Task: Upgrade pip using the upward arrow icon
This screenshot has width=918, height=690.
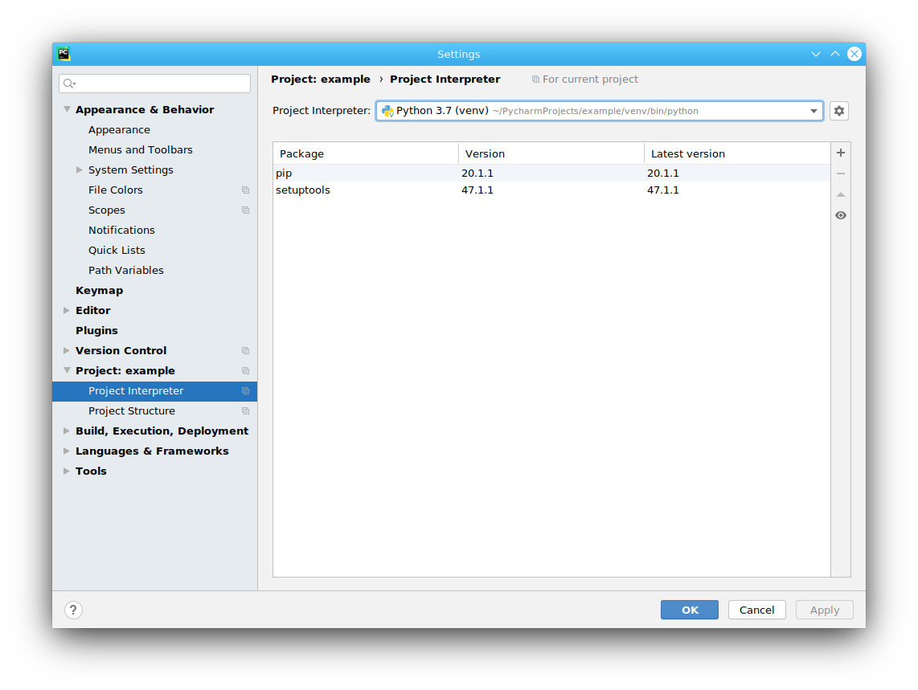Action: click(x=840, y=194)
